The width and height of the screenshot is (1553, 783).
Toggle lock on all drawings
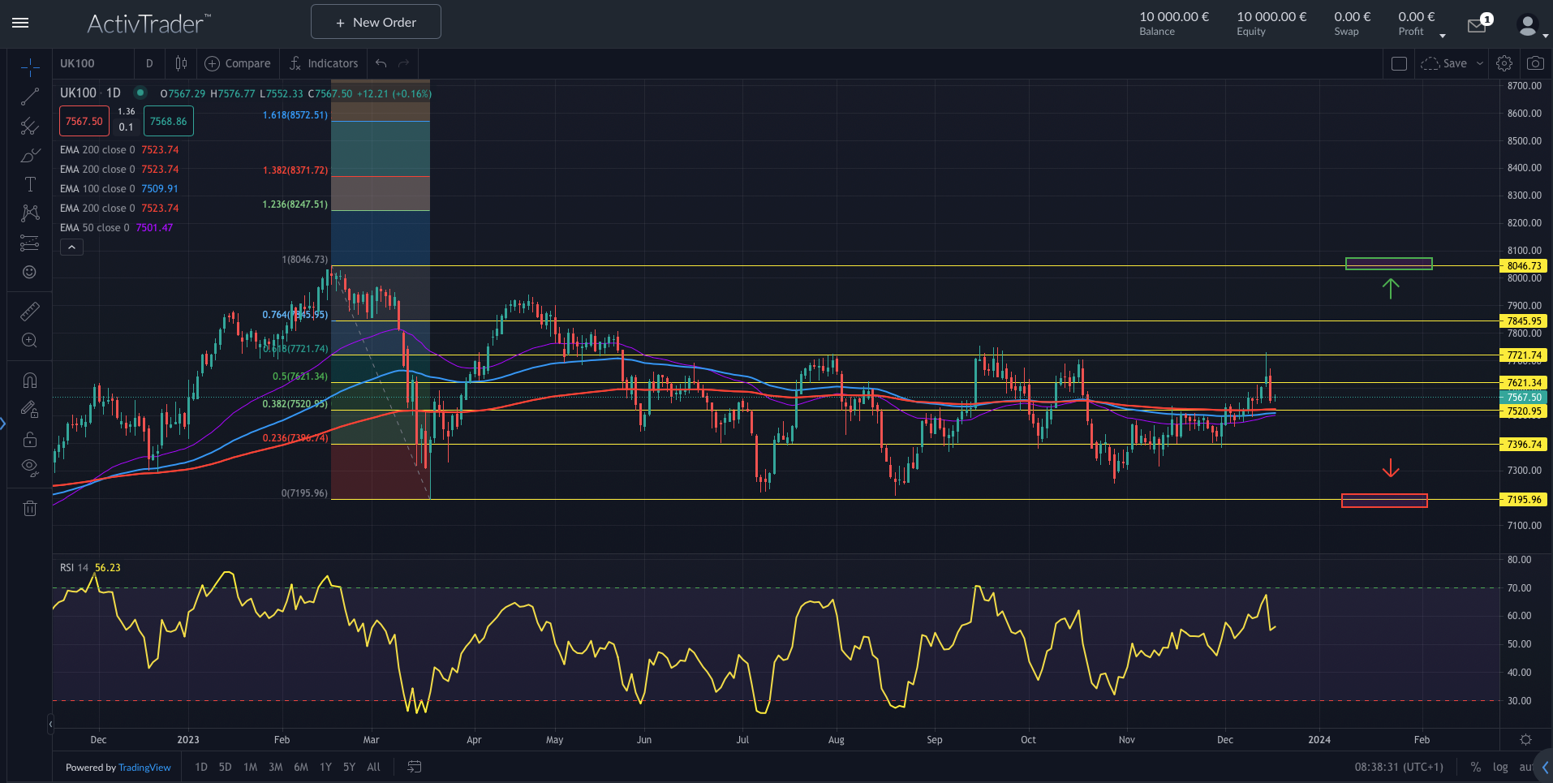point(30,439)
